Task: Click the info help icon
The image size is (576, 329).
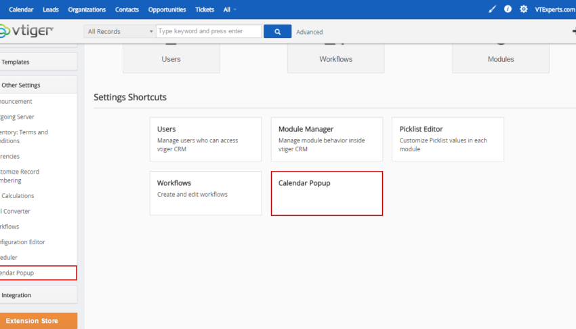Action: [x=508, y=9]
